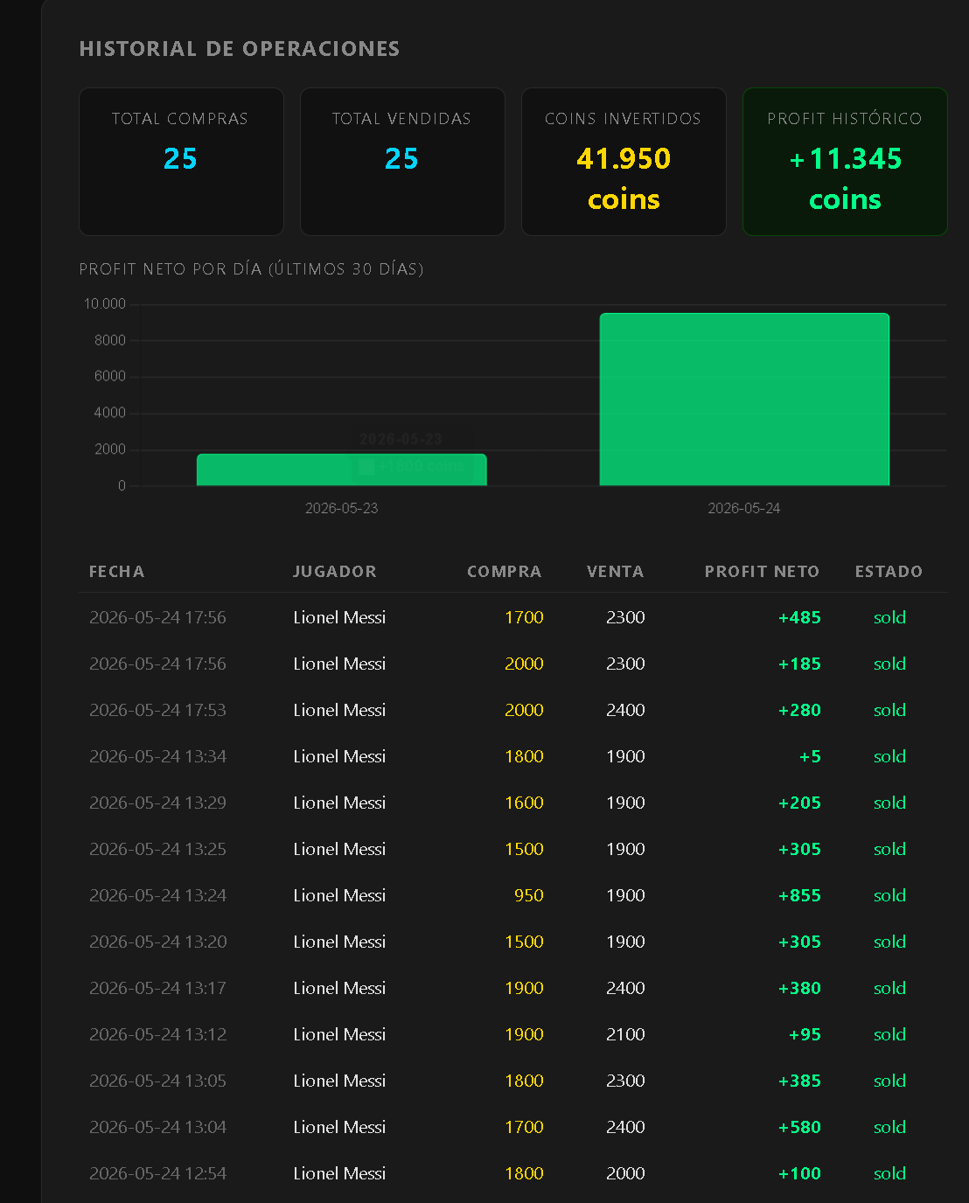Click the 2026-05-24 x-axis label

[x=744, y=508]
